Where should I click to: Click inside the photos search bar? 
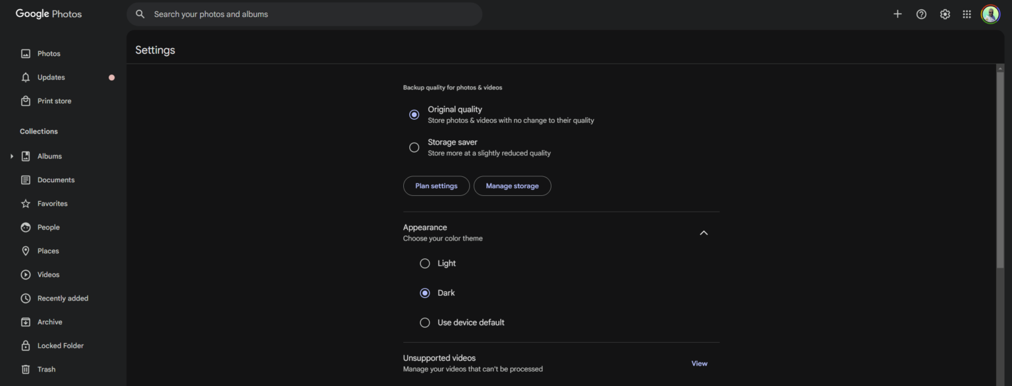click(303, 13)
